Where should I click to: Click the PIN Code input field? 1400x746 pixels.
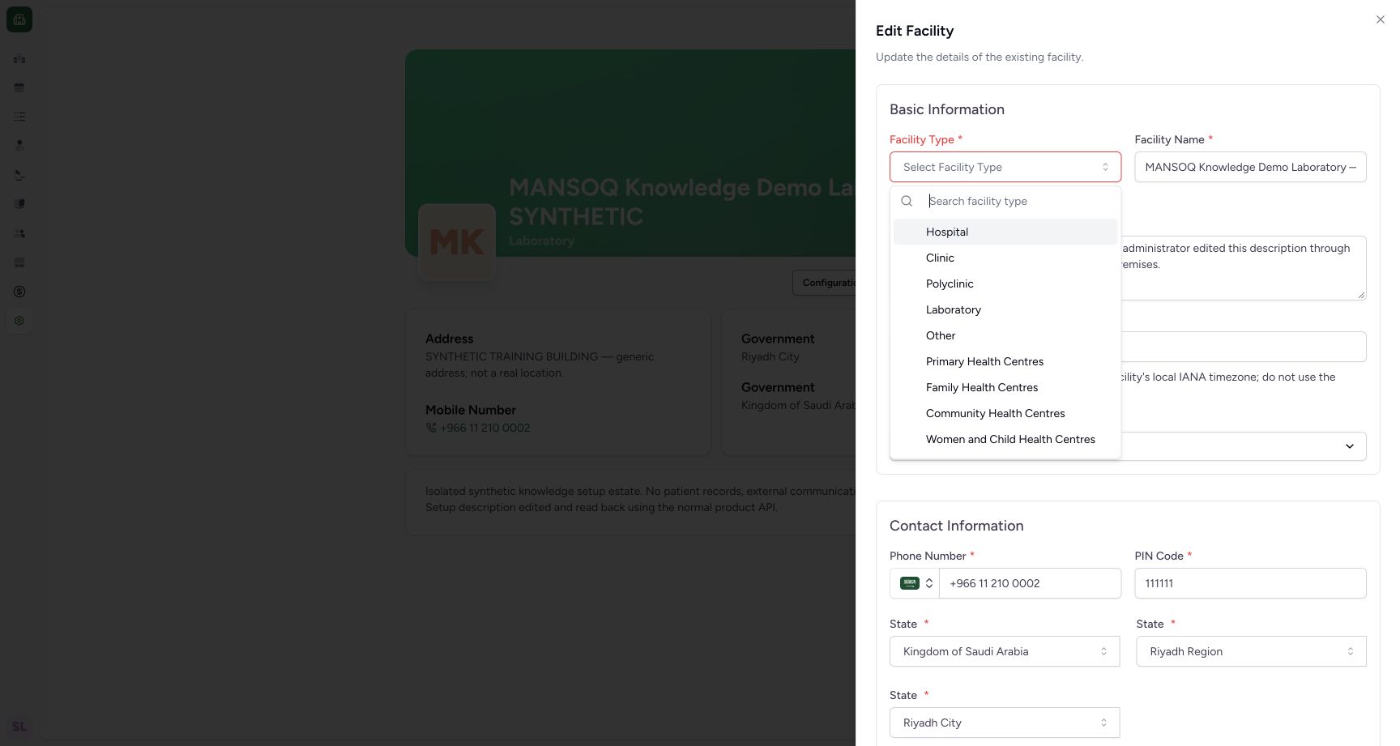pos(1250,583)
